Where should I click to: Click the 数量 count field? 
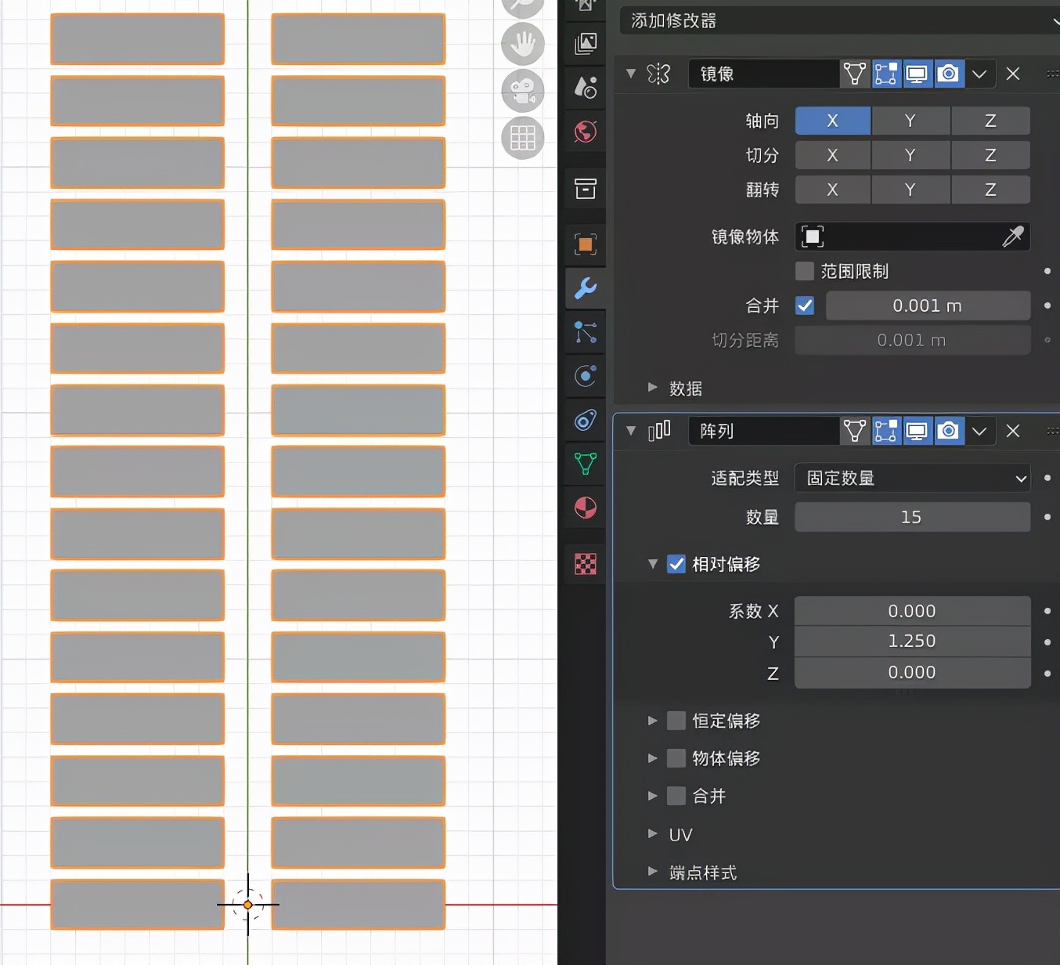tap(912, 517)
